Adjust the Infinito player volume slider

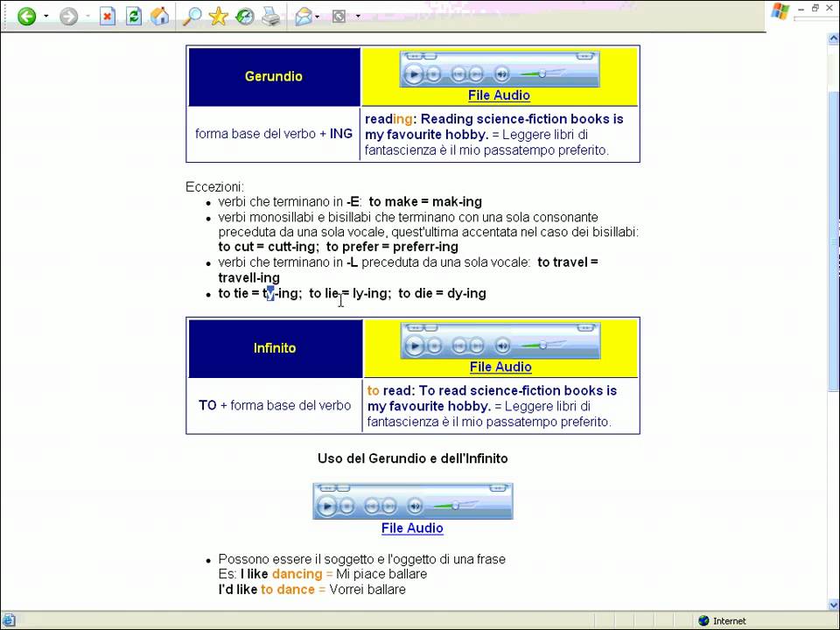click(x=542, y=345)
